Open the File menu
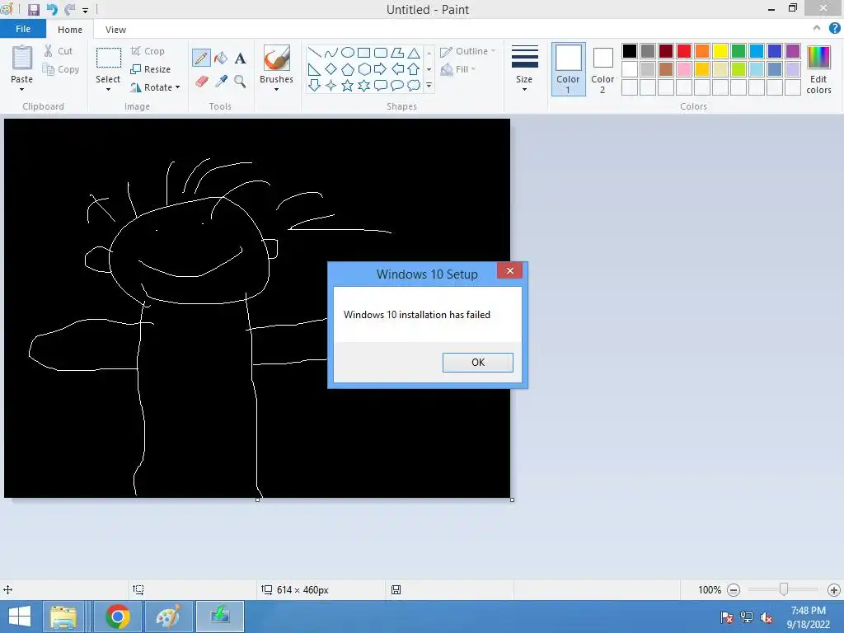The width and height of the screenshot is (844, 633). coord(23,29)
